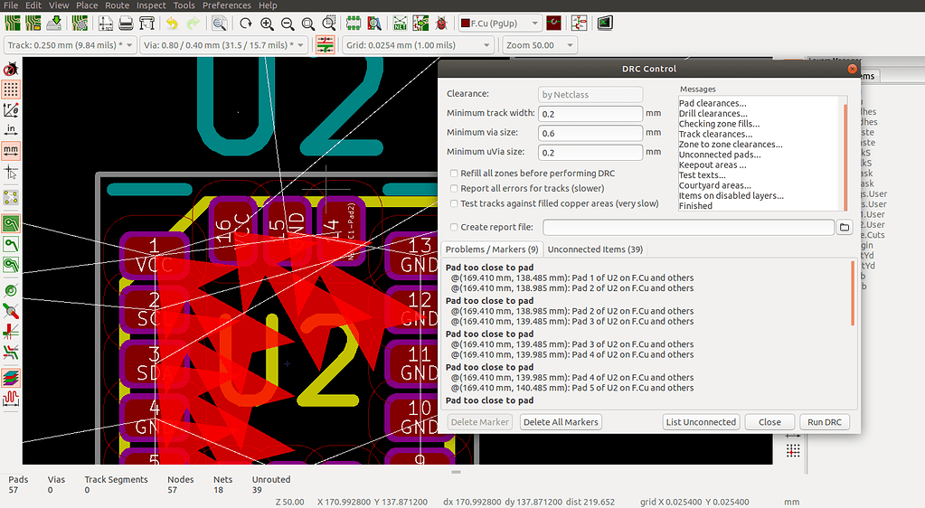Click the undo arrow icon
This screenshot has height=508, width=925.
[x=171, y=23]
